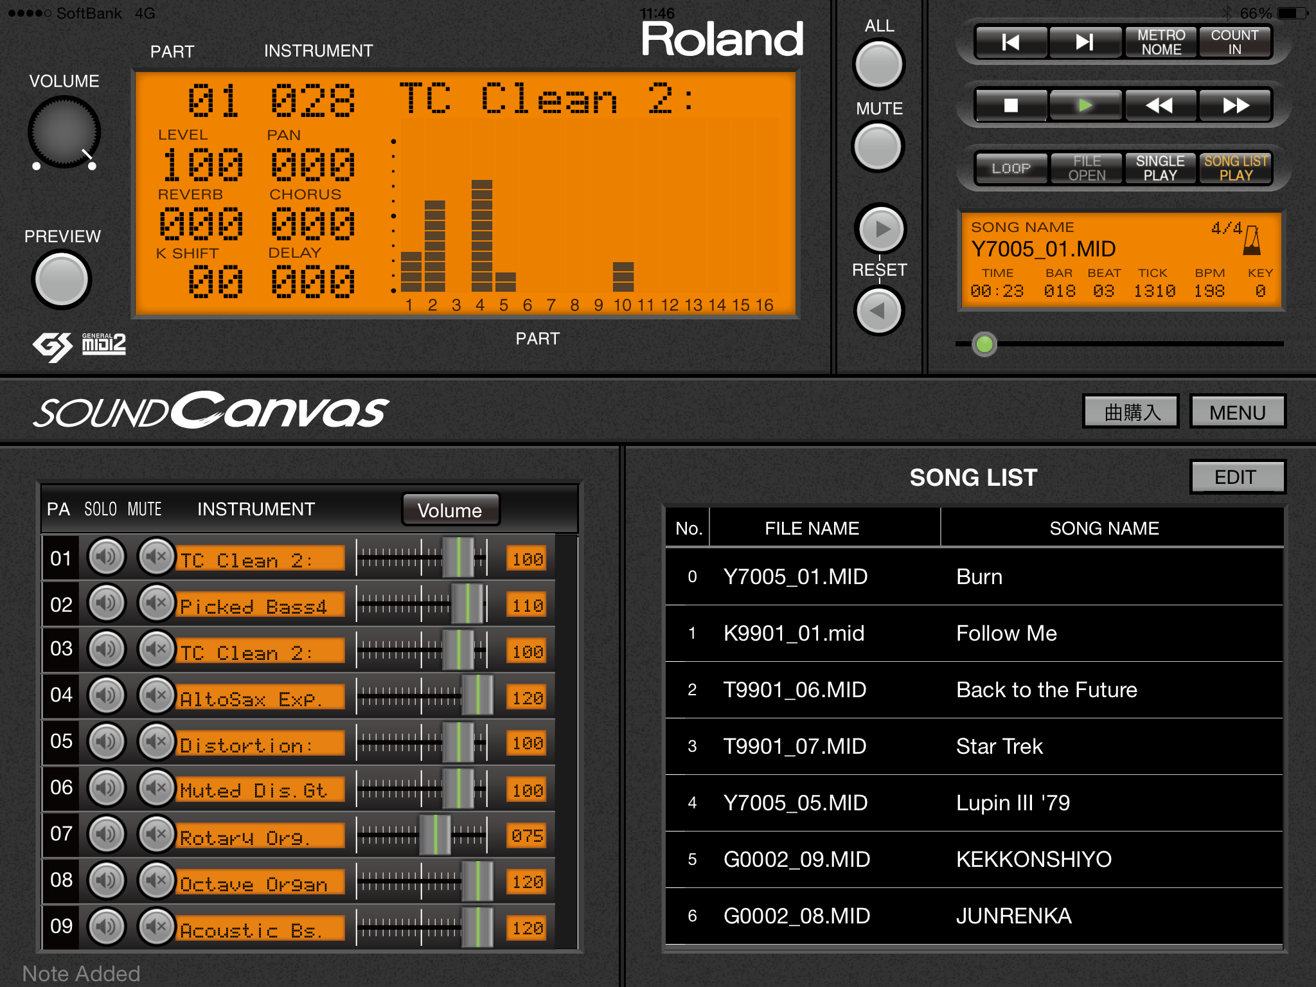Enable LOOP playback
The height and width of the screenshot is (987, 1316).
click(1011, 168)
